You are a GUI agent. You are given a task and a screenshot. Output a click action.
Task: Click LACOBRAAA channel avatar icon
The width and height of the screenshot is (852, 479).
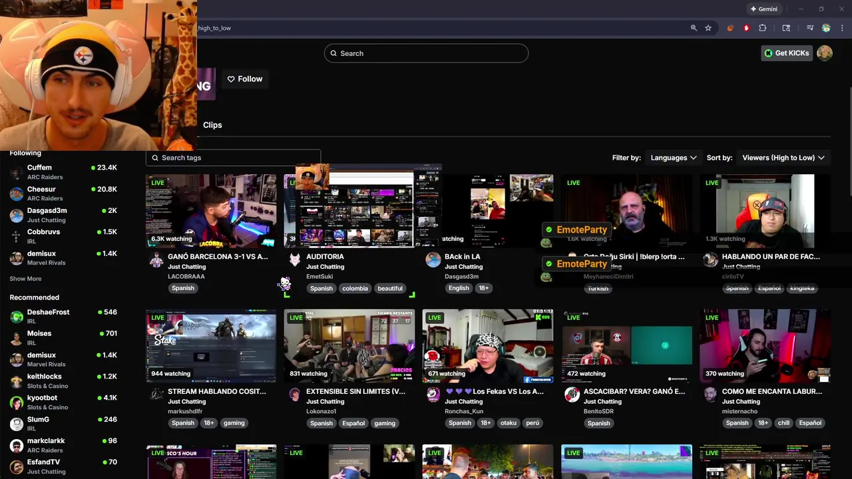pos(156,260)
